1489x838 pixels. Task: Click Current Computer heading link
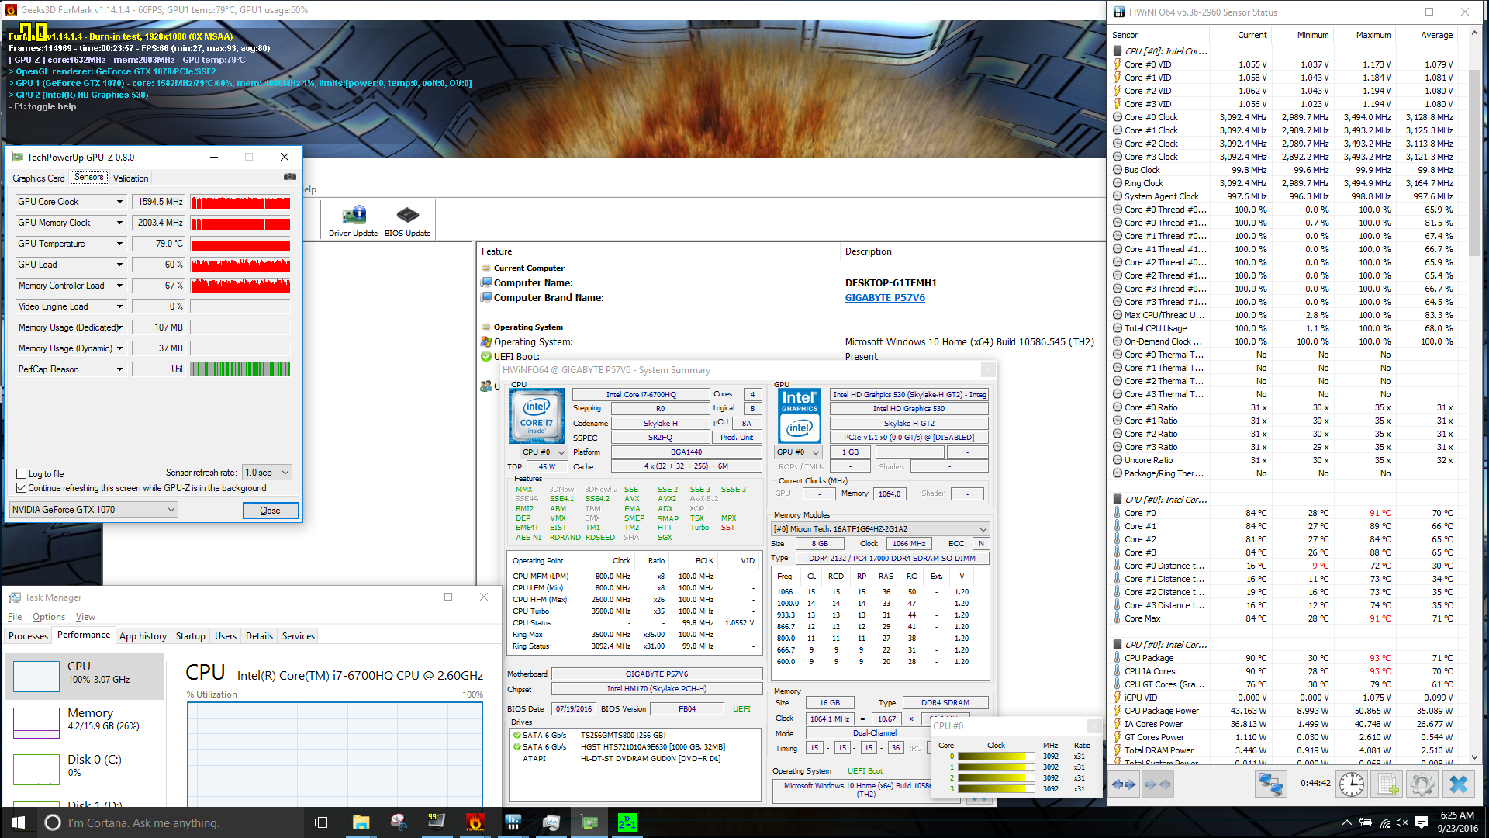point(529,268)
